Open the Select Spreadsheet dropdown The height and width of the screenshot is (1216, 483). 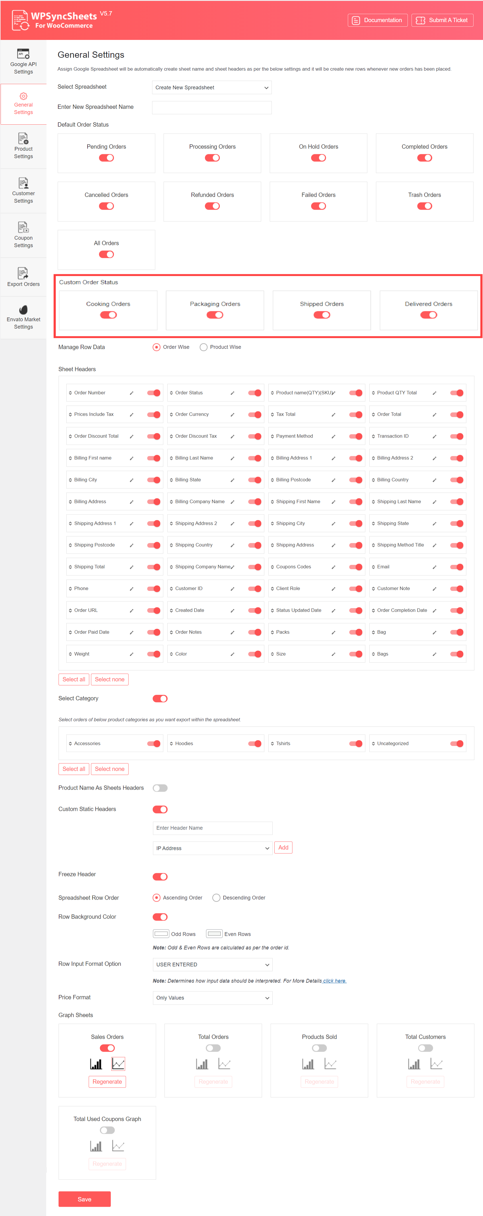click(212, 88)
